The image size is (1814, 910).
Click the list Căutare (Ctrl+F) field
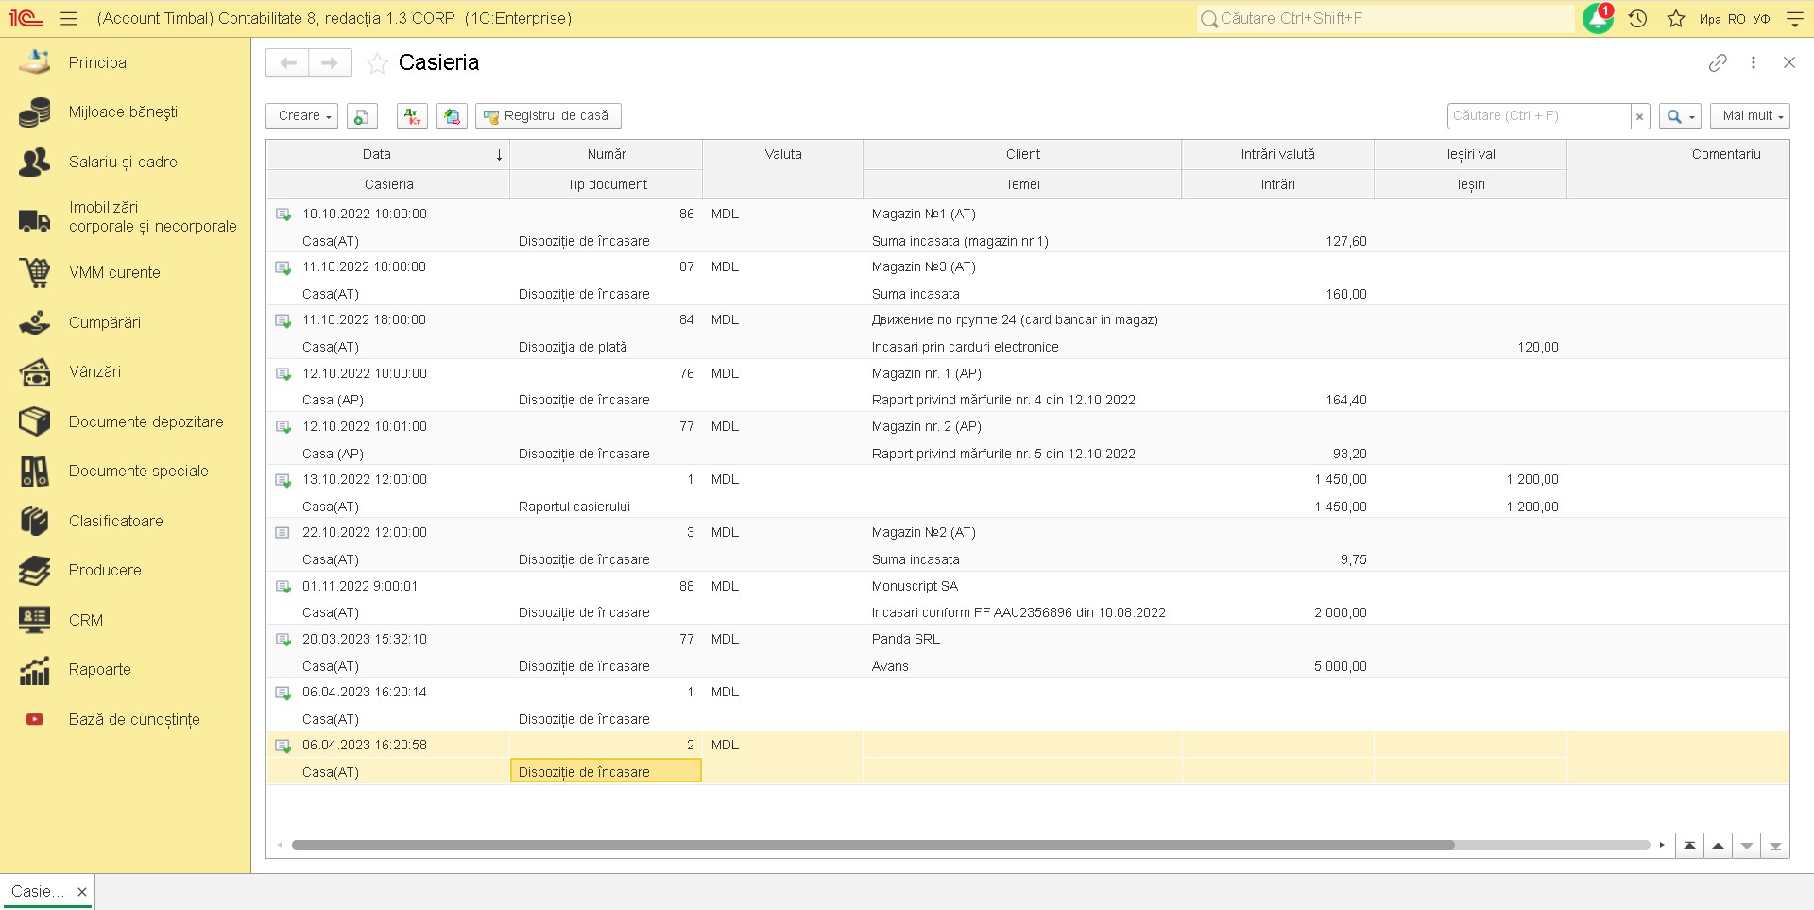(1539, 116)
